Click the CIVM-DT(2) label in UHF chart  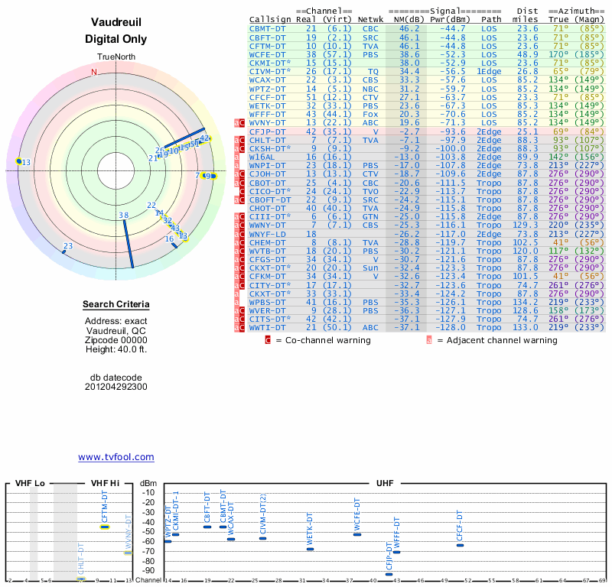(263, 514)
